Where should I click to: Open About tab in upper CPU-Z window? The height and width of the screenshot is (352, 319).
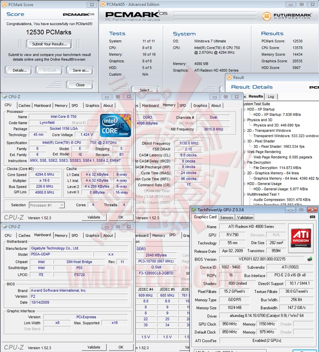pyautogui.click(x=108, y=106)
